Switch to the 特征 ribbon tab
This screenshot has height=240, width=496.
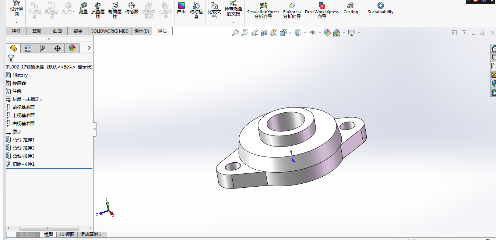pyautogui.click(x=16, y=31)
